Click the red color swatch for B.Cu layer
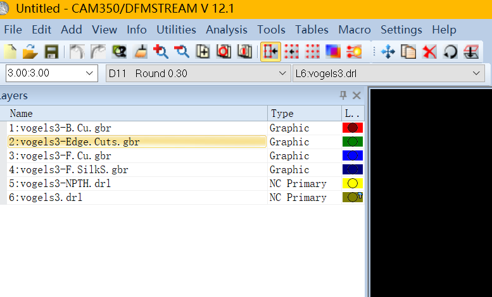492x297 pixels. coord(353,128)
